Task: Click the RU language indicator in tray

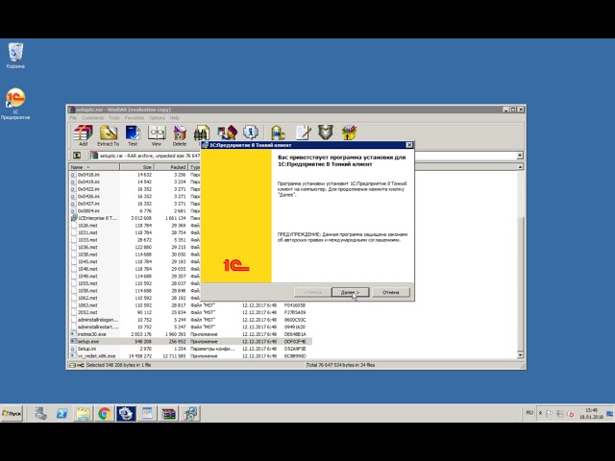Action: click(x=529, y=413)
